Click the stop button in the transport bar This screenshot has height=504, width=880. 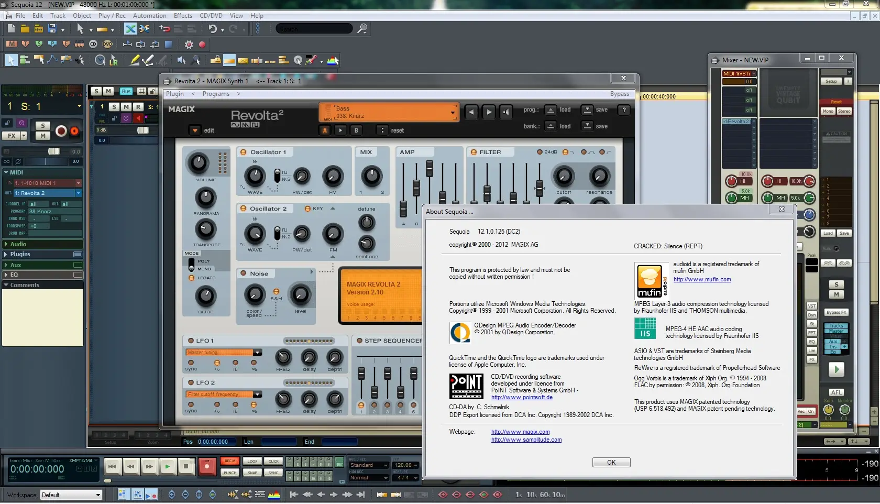point(186,466)
